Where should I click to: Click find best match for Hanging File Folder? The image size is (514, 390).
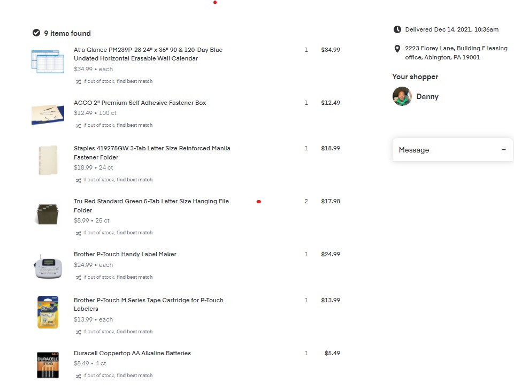[135, 233]
